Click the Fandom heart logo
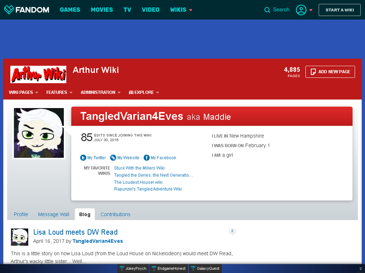Viewport: 365px width, 273px height. 9,10
